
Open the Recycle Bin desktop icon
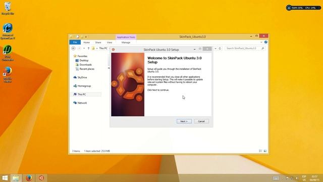click(x=8, y=8)
